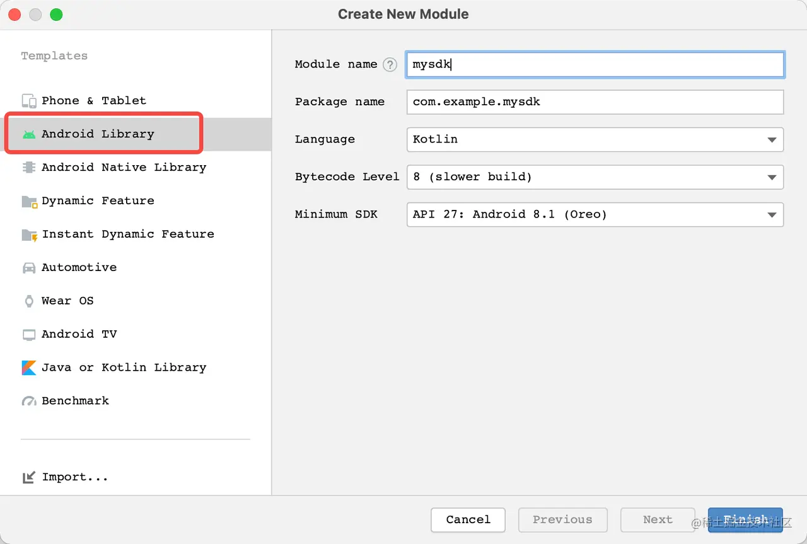This screenshot has width=807, height=544.
Task: Click the Android TV screen icon
Action: [29, 335]
